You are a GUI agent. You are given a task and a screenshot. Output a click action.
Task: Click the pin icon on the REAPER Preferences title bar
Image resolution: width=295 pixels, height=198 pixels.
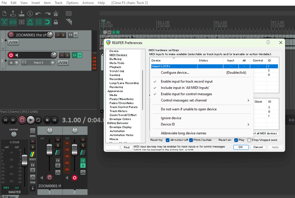[268, 42]
